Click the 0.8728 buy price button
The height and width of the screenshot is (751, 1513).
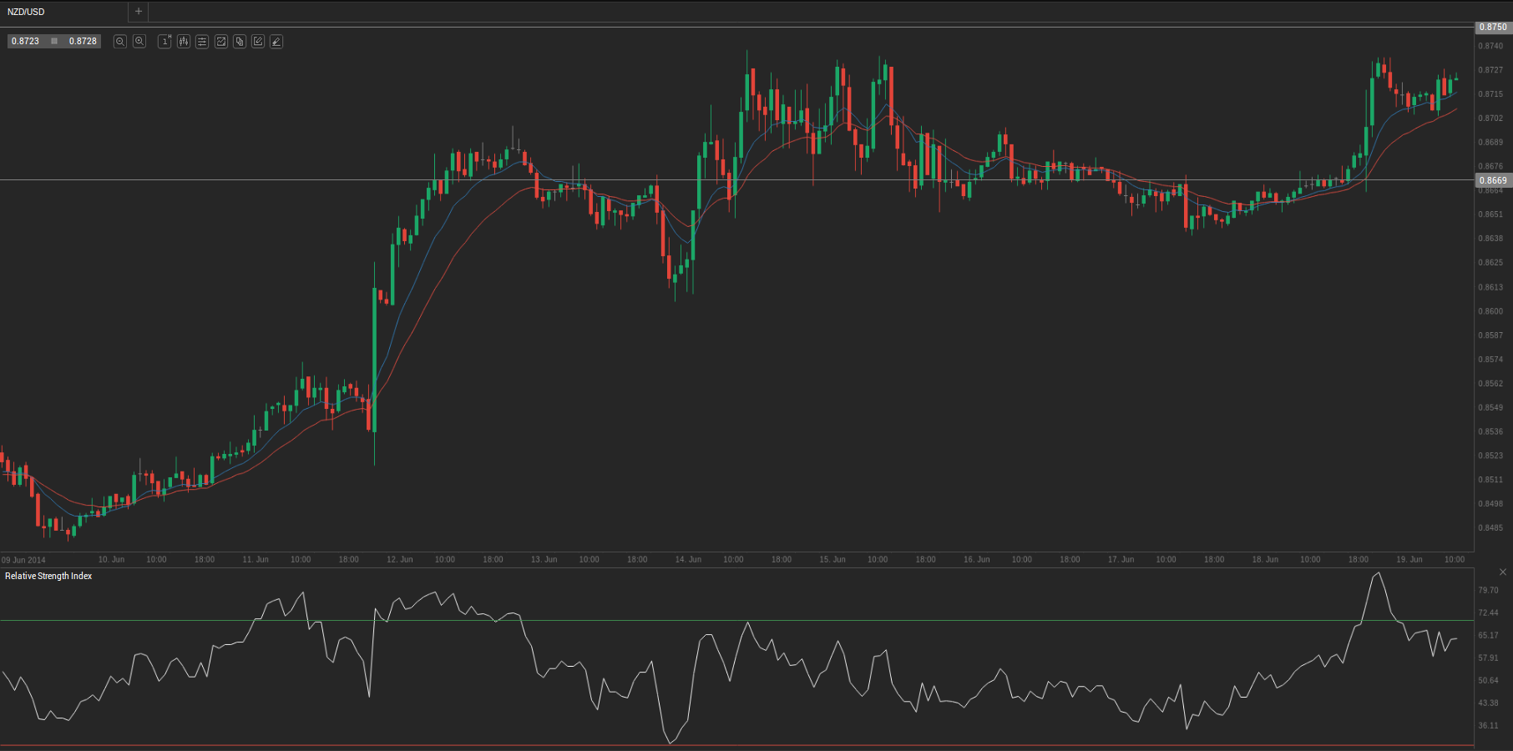[83, 41]
